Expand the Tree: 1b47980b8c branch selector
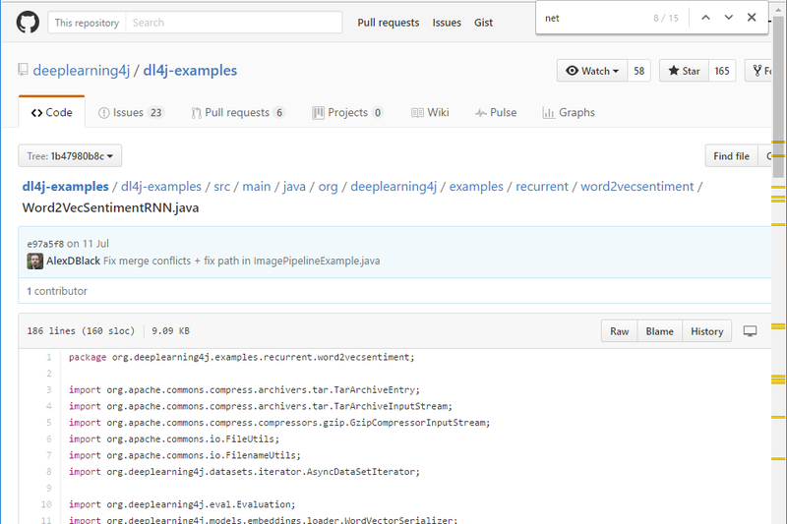Viewport: 787px width, 524px height. (70, 156)
